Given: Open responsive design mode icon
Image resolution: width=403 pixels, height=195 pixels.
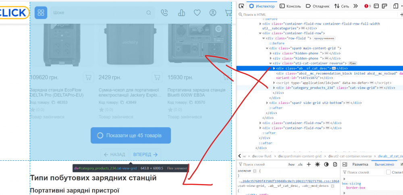Looking at the screenshot, I should [396, 6].
